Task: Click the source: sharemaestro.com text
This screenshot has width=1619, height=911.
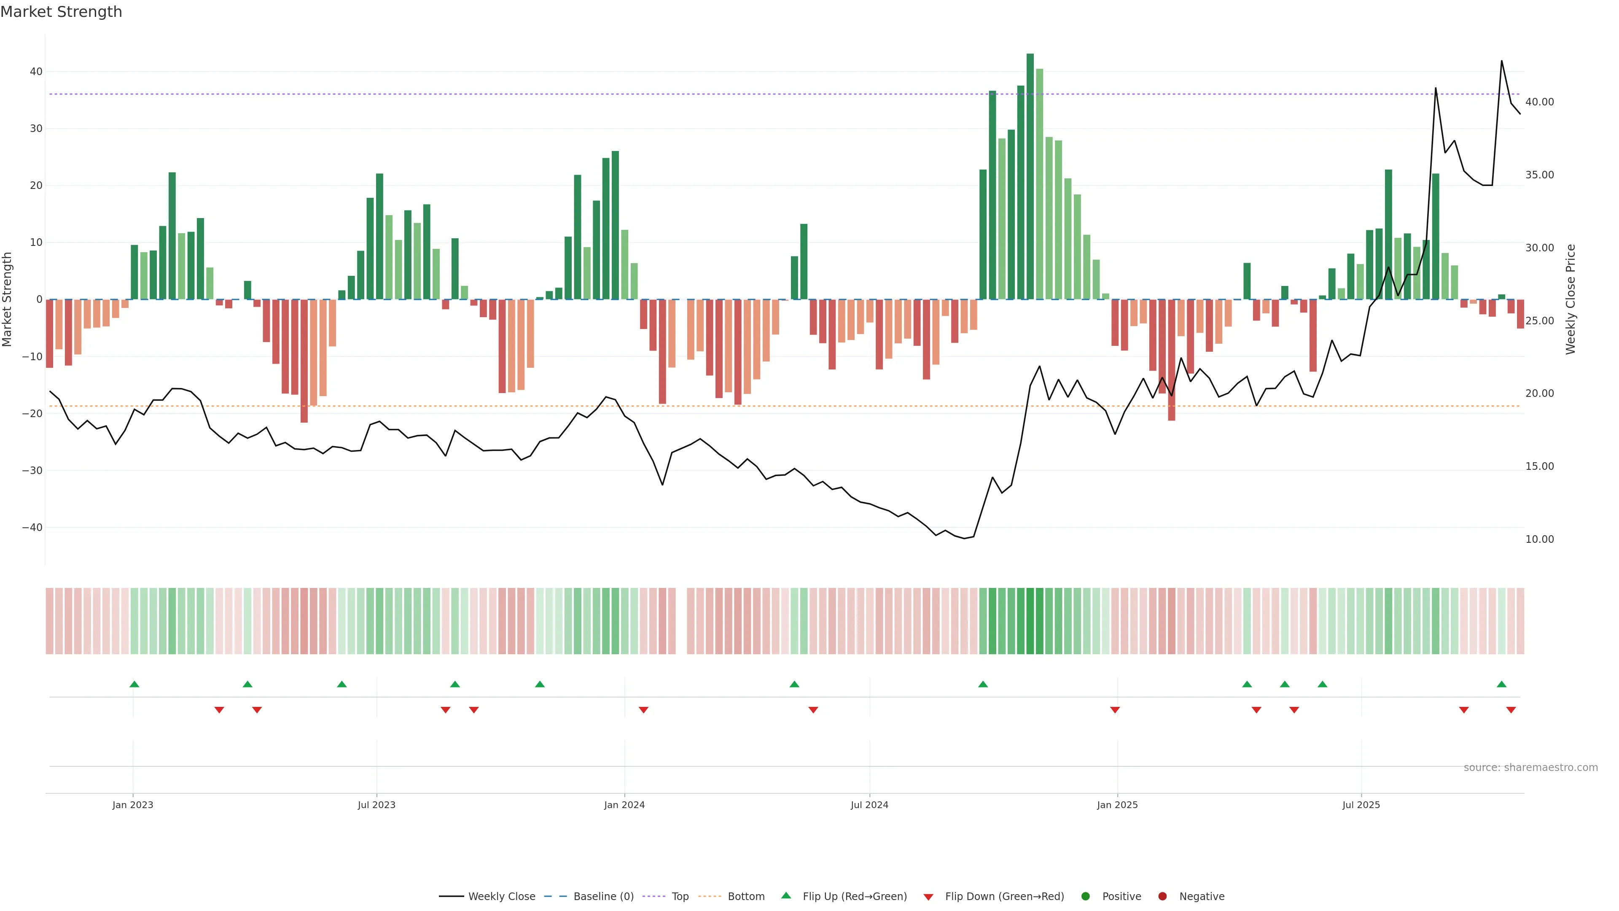Action: [1530, 768]
